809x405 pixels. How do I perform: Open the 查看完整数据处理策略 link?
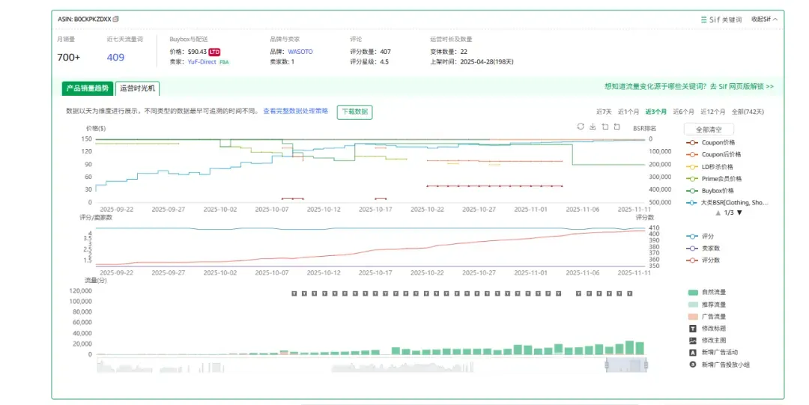click(296, 111)
